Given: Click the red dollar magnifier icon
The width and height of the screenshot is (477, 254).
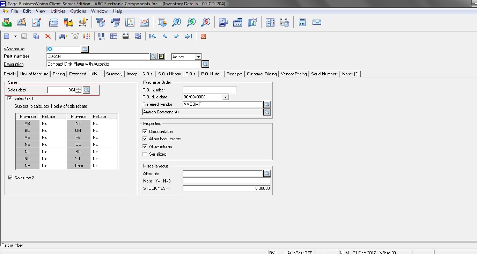Looking at the screenshot, I should [206, 22].
